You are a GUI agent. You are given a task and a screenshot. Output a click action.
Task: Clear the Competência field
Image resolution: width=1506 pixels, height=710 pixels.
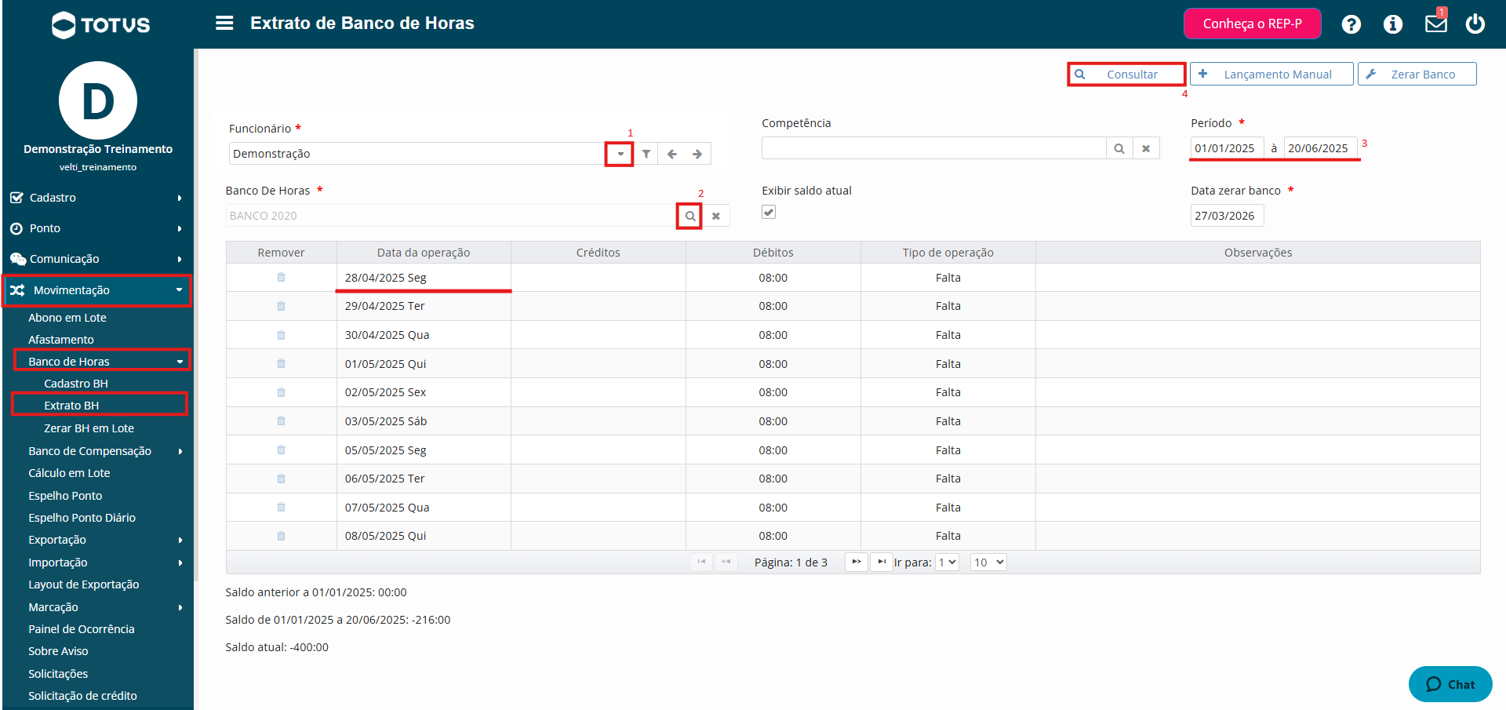[1146, 148]
